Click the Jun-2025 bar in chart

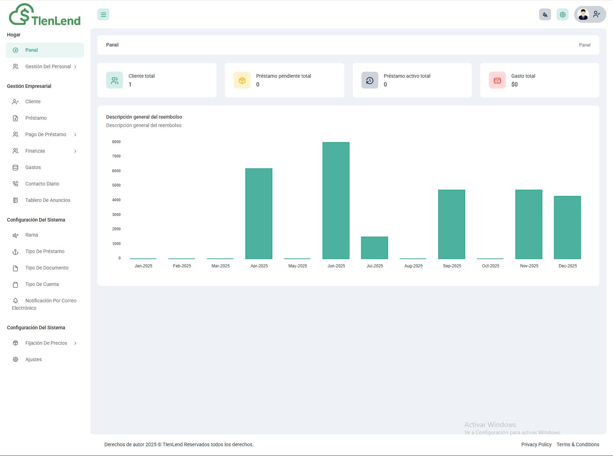(336, 200)
